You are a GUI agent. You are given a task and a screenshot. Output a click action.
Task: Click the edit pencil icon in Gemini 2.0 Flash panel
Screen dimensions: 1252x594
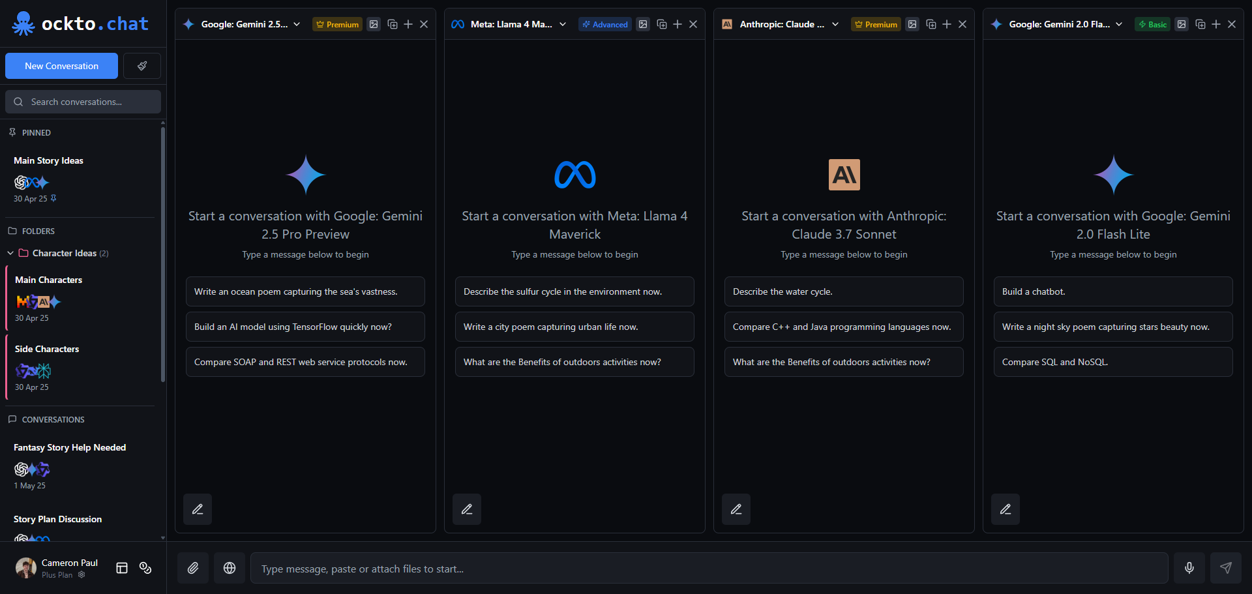point(1006,509)
